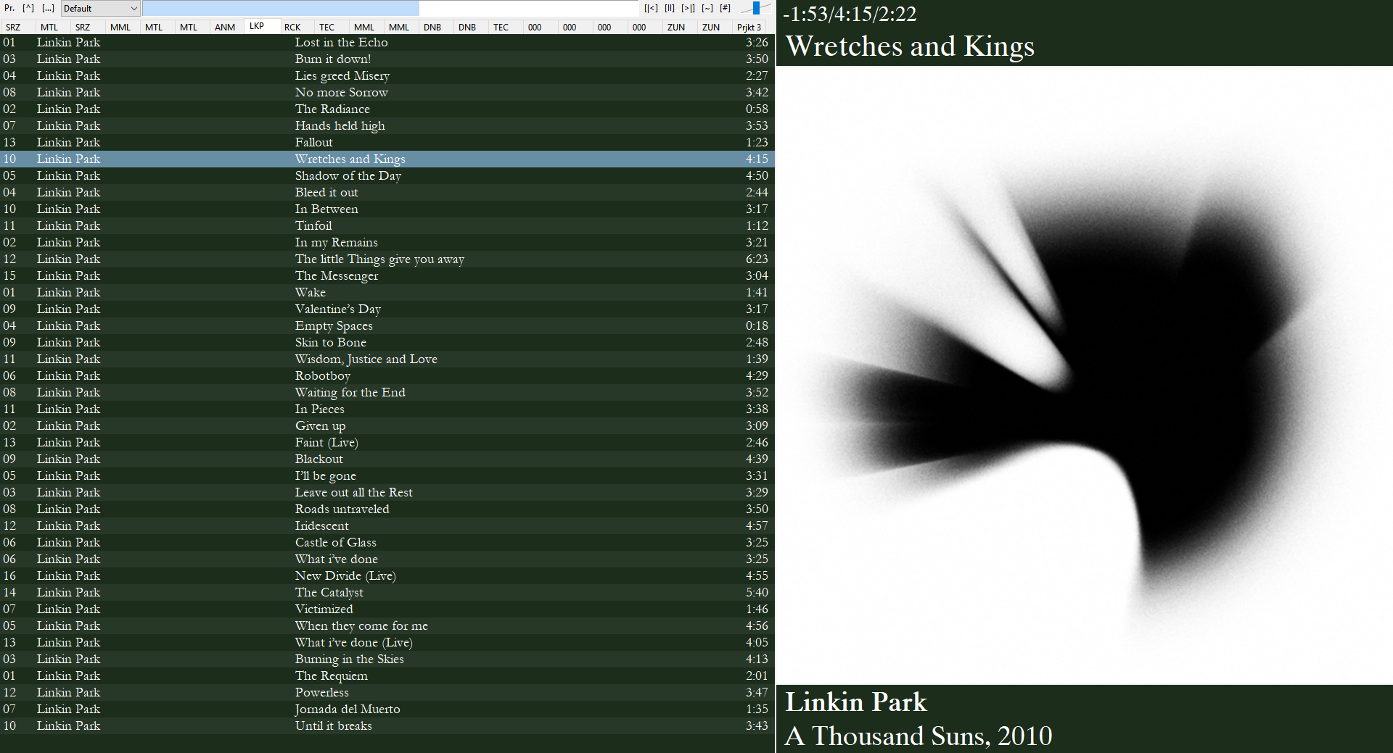Select the track 'New Divide (Live)'
1393x753 pixels.
coord(387,575)
